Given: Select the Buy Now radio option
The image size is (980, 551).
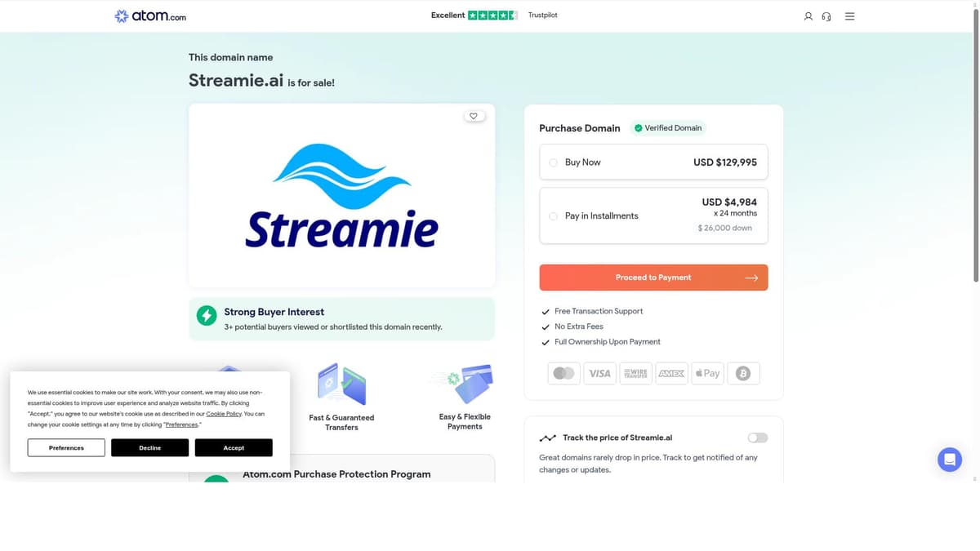Looking at the screenshot, I should 554,162.
